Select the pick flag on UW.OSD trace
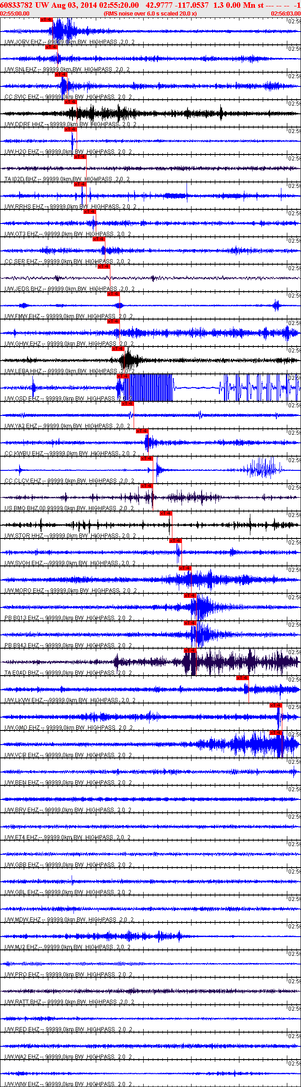 pos(123,376)
